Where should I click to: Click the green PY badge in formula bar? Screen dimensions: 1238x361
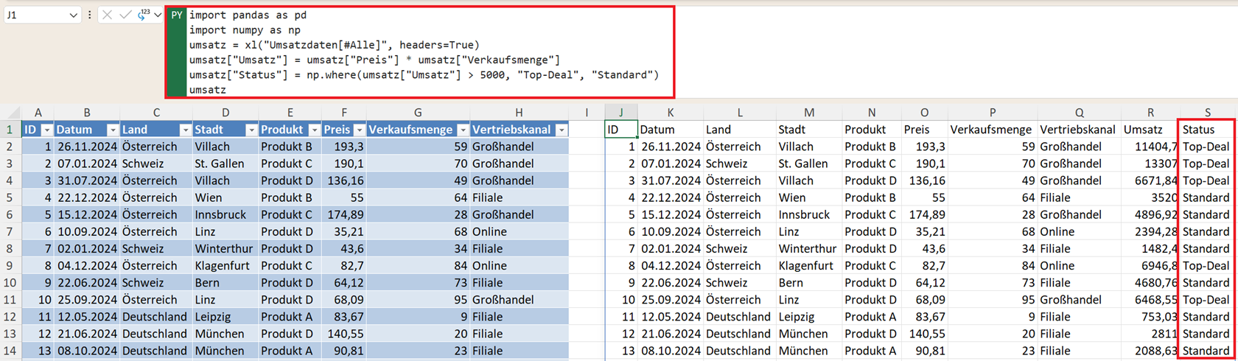177,15
